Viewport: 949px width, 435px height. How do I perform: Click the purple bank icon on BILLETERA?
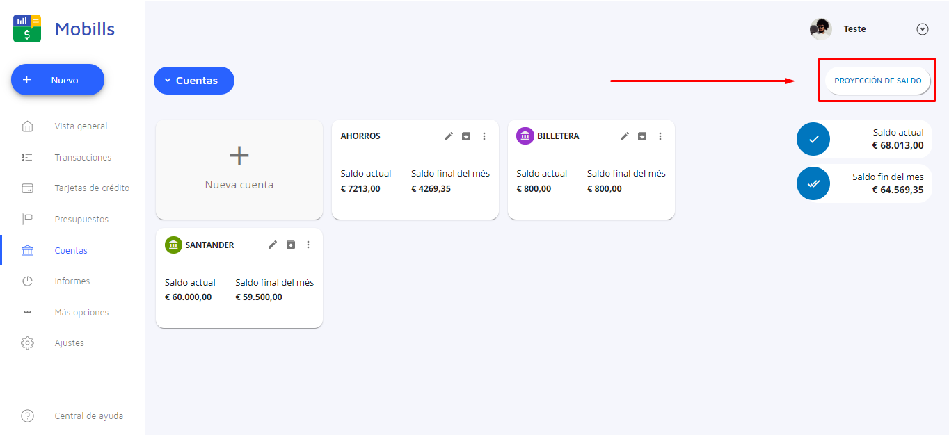525,136
